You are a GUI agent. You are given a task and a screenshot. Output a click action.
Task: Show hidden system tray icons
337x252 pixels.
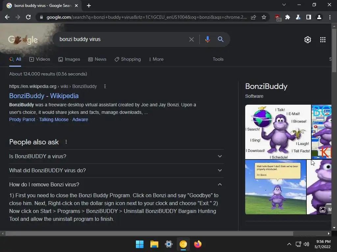pyautogui.click(x=289, y=244)
